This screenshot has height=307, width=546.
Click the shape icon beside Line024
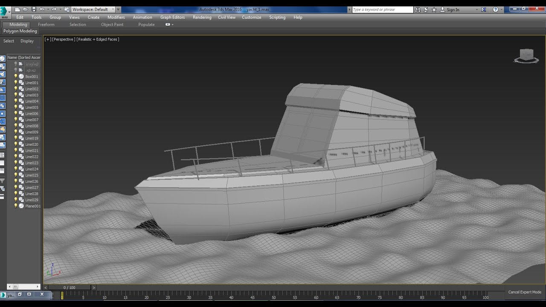point(21,169)
